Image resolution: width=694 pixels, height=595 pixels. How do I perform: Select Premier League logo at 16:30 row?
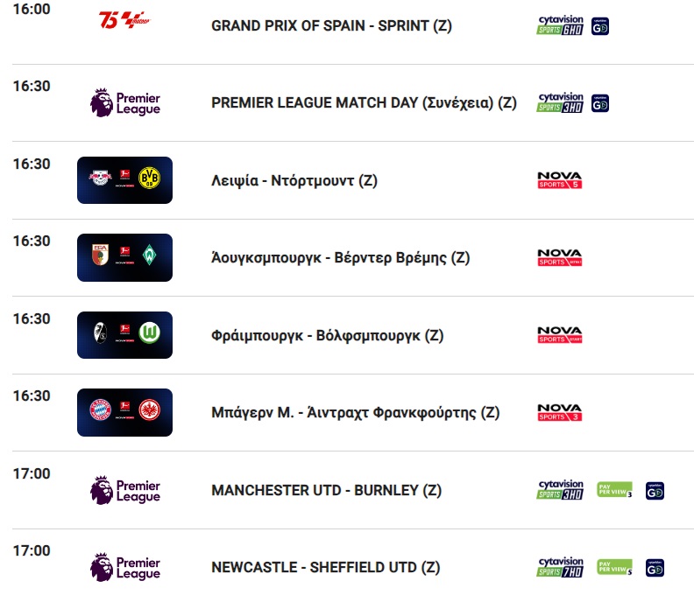pos(124,102)
